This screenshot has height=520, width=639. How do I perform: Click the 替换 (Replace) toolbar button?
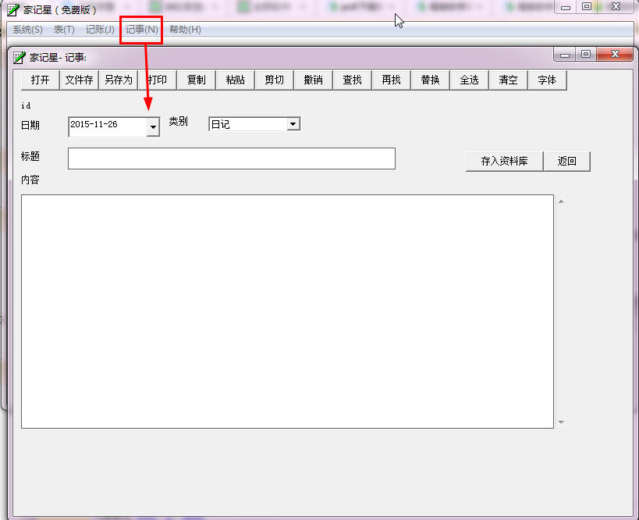point(431,80)
